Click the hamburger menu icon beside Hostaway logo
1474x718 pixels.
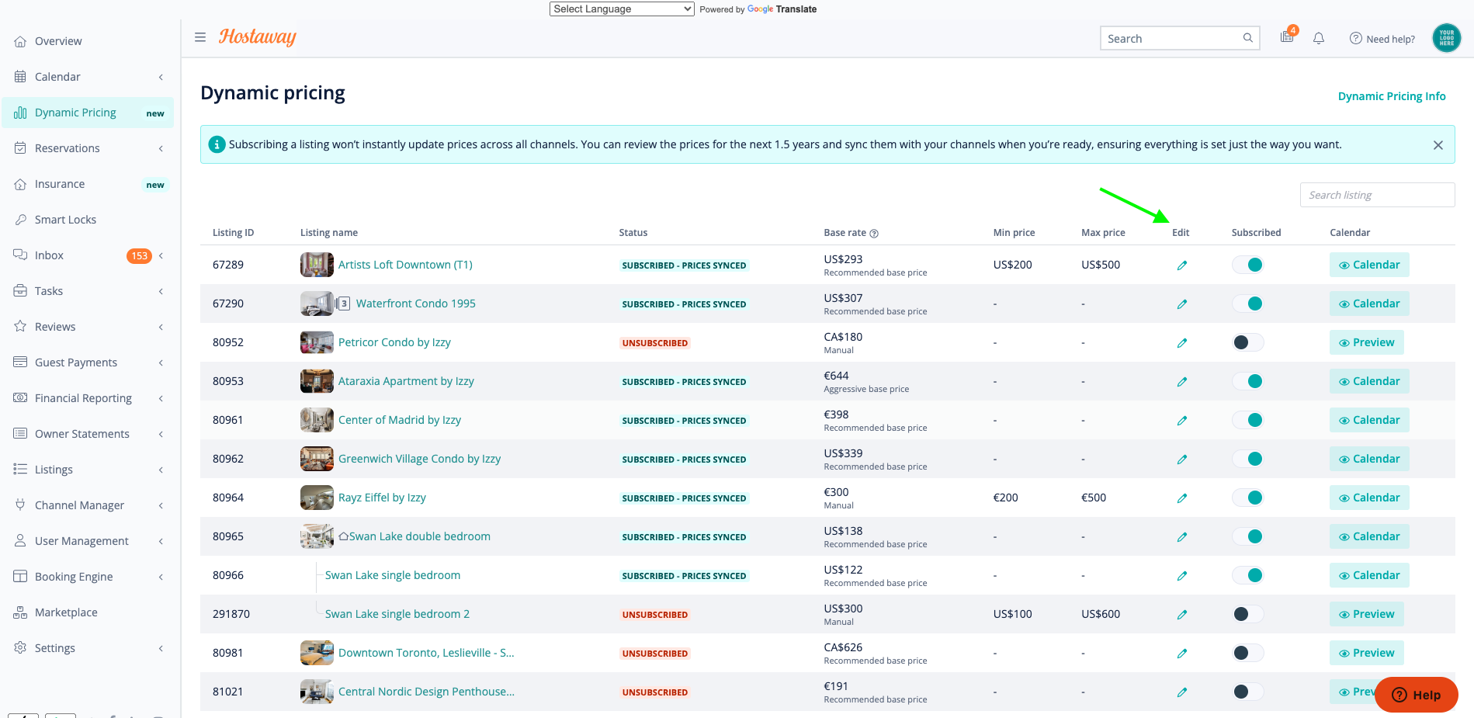pyautogui.click(x=200, y=37)
